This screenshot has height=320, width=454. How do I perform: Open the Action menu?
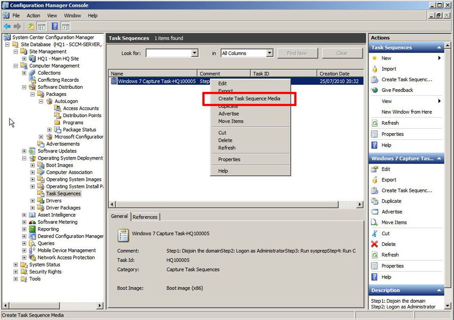click(33, 16)
